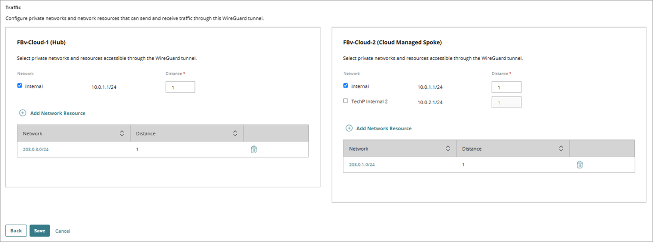Sort the Hub table by Distance column
Screen dimensions: 653x242
235,133
